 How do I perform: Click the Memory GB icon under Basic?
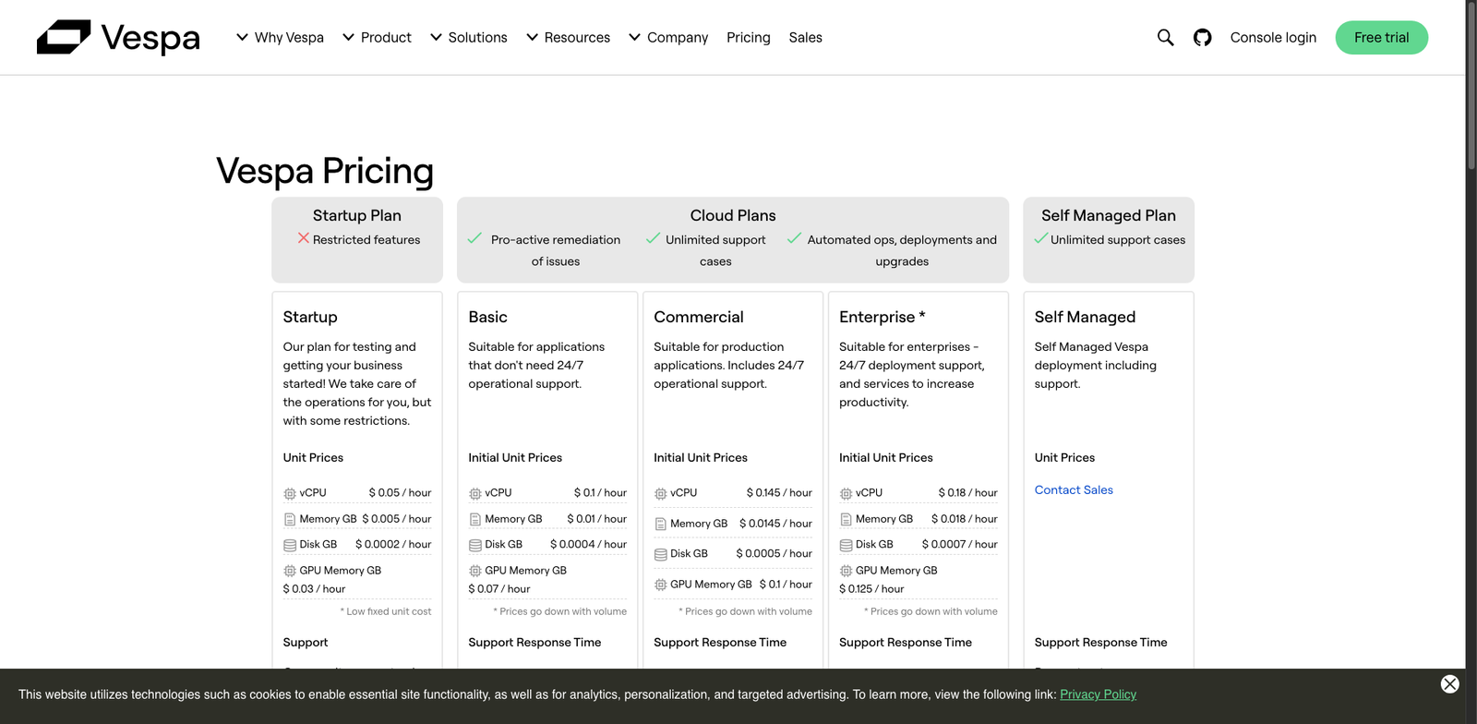475,520
